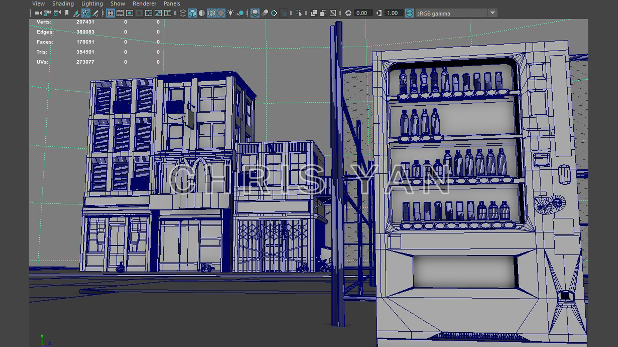Toggle wireframe on shaded display
The width and height of the screenshot is (618, 347).
(211, 13)
